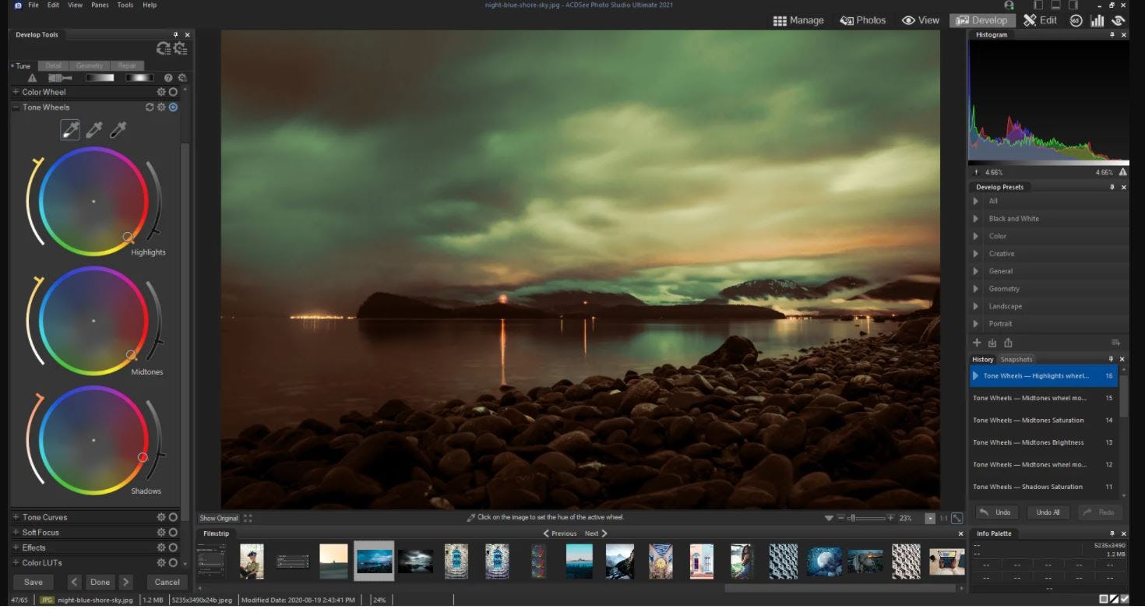Expand the Geometry presets group
This screenshot has width=1145, height=609.
[x=976, y=289]
